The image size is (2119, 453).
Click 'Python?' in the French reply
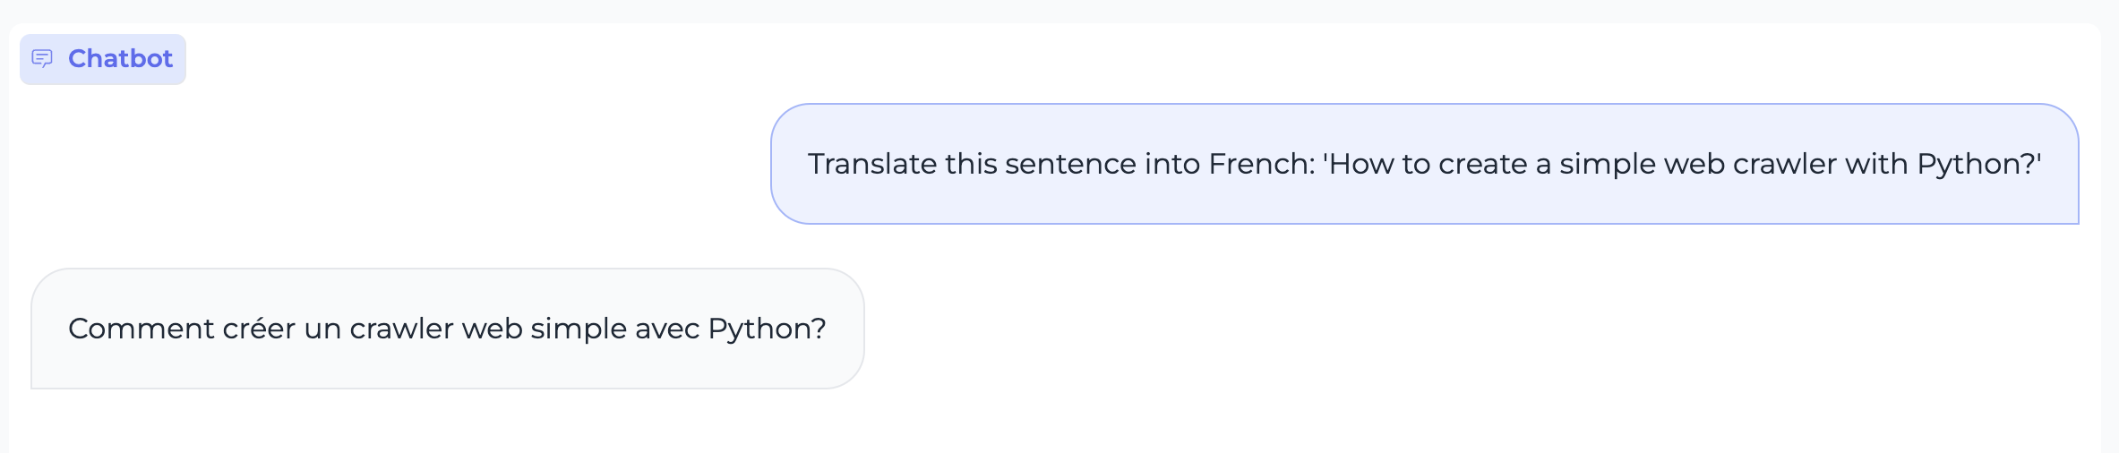(x=767, y=329)
